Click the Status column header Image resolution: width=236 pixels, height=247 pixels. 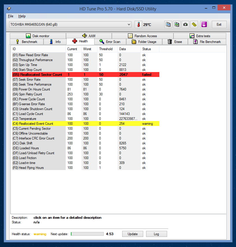point(150,49)
